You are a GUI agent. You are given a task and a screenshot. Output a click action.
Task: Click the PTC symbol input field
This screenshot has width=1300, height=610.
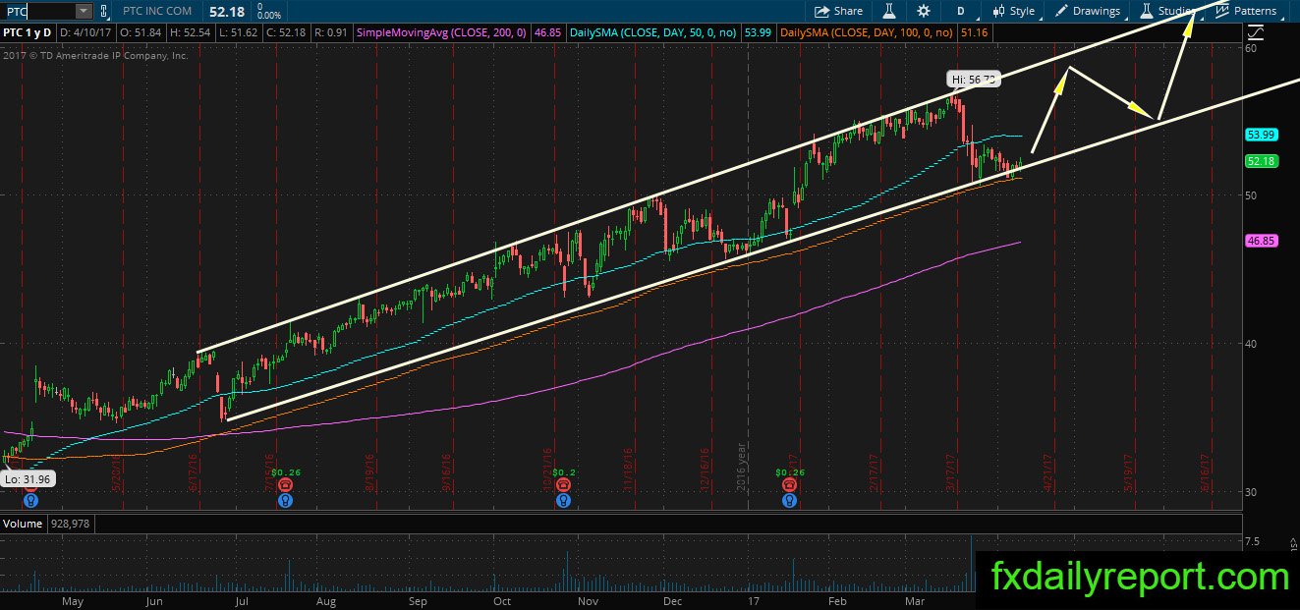click(x=38, y=11)
